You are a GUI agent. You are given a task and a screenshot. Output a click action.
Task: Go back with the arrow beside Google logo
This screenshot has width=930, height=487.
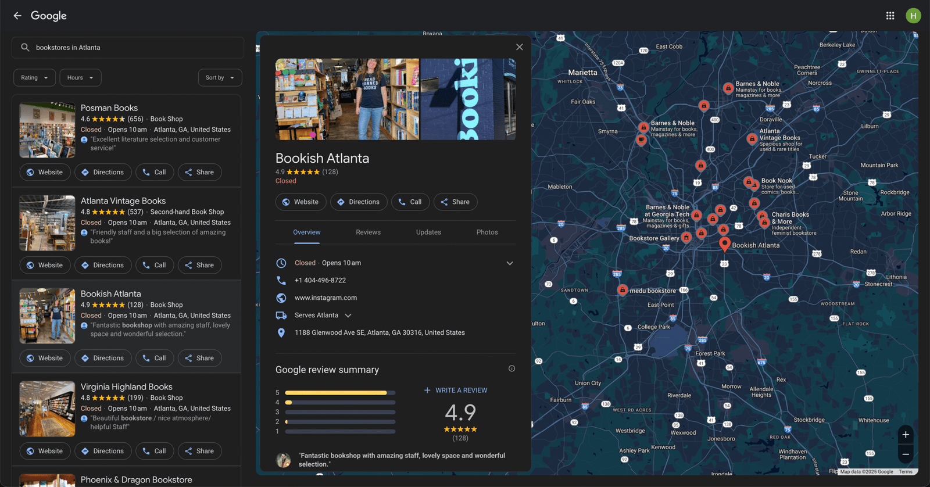point(17,16)
